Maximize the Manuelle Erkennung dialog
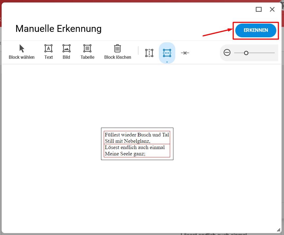Screen dimensions: 284x235 [x=259, y=9]
